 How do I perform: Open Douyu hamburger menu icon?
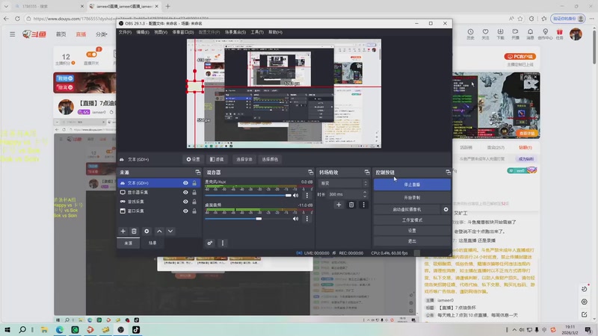[x=13, y=34]
